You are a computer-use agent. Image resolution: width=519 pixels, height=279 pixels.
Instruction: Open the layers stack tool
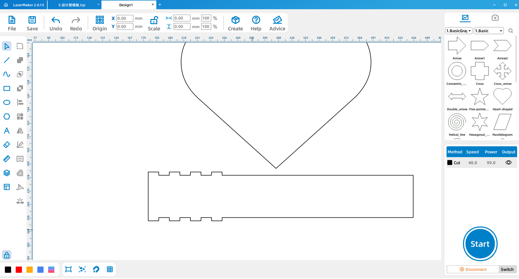pos(7,173)
